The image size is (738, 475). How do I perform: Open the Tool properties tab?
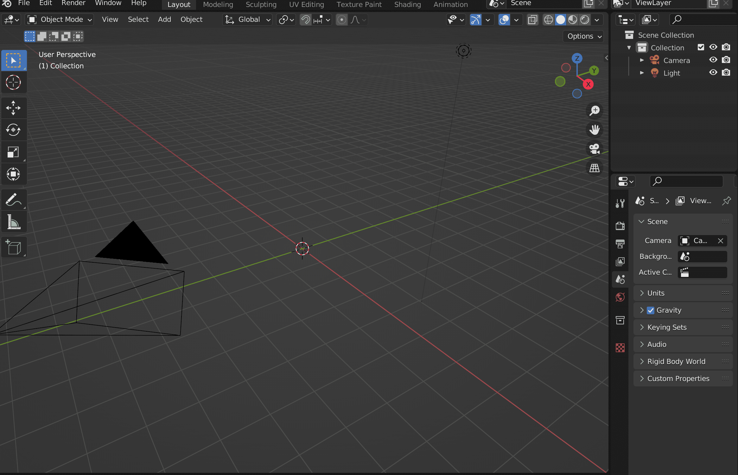click(x=620, y=203)
